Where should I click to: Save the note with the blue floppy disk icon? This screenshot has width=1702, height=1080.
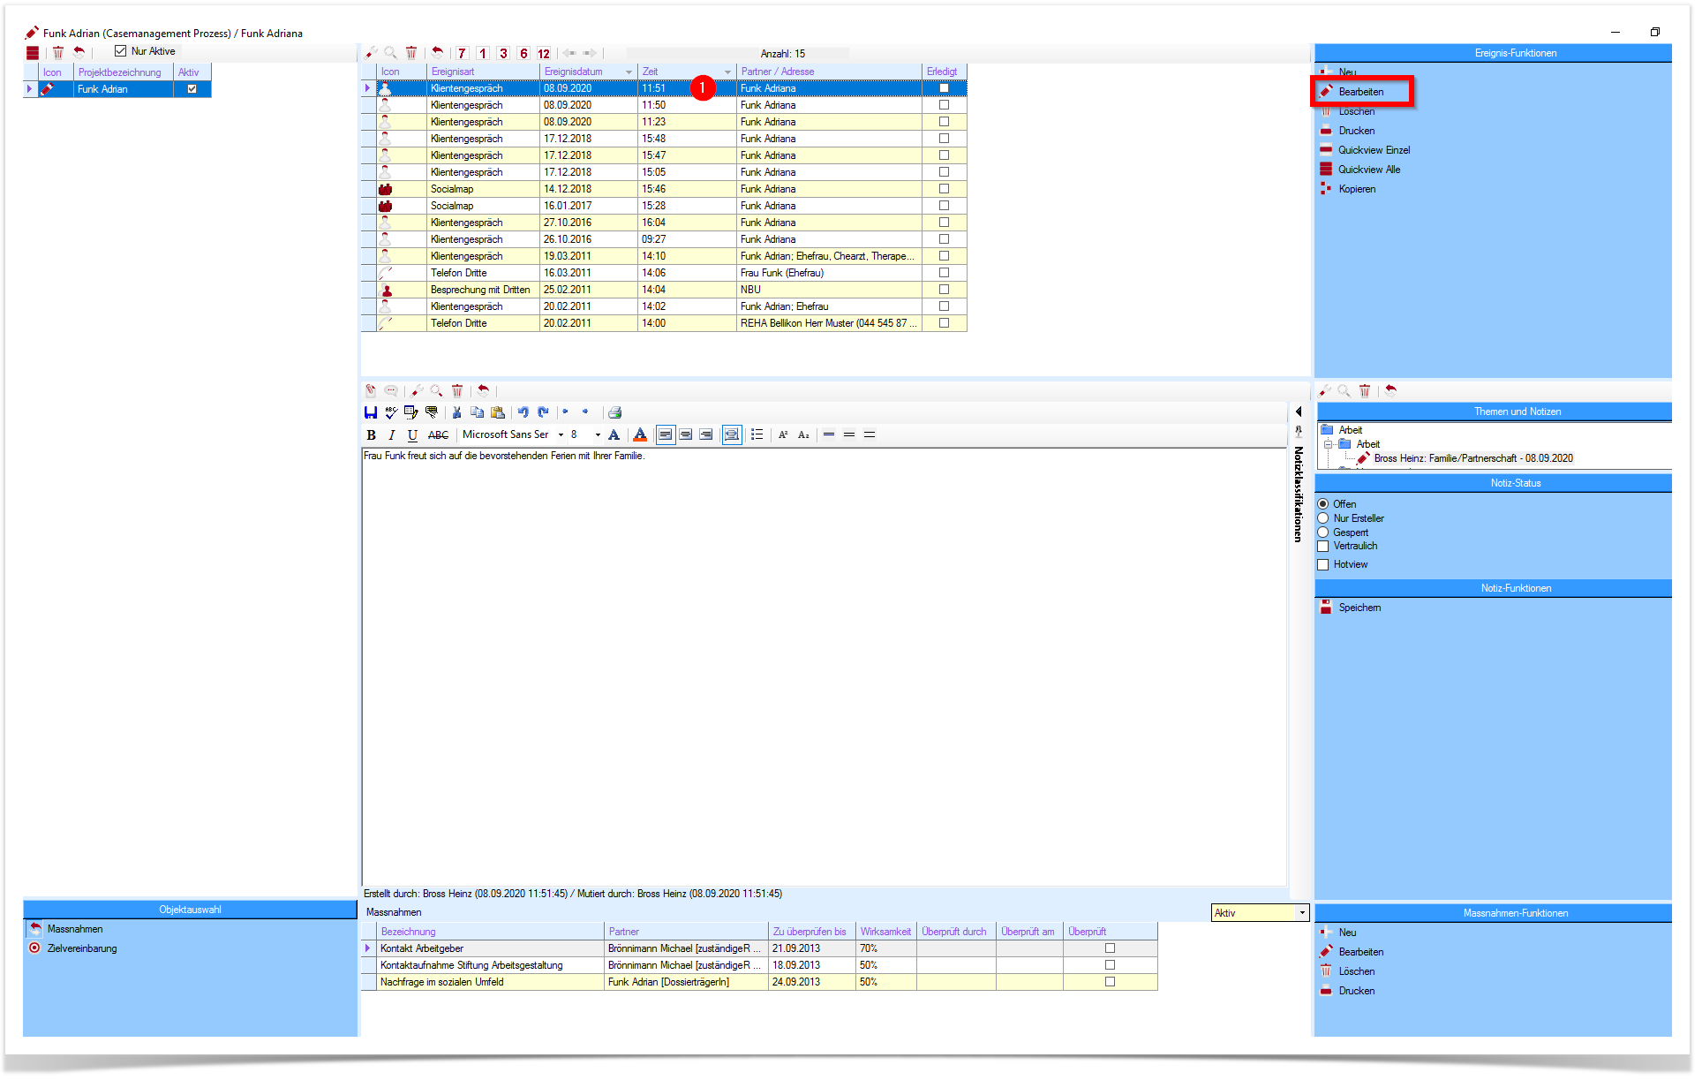click(371, 412)
